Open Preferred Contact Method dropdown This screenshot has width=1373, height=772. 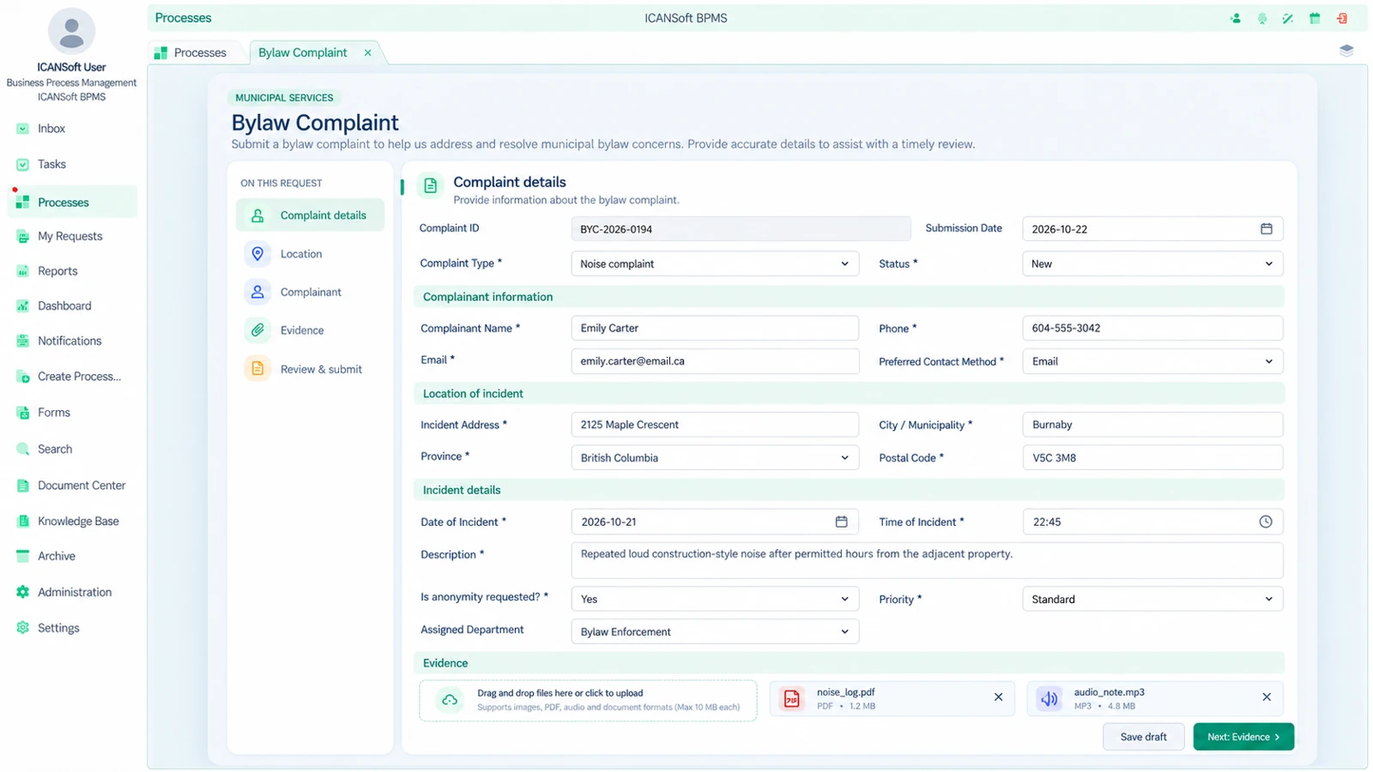(1152, 361)
